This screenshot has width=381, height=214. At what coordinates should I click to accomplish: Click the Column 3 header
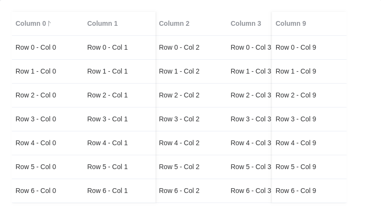tap(246, 23)
